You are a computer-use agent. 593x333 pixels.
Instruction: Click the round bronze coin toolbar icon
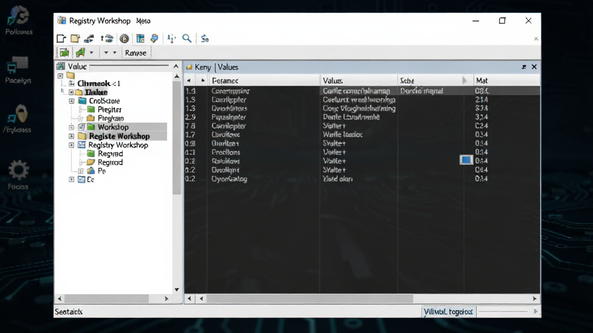tap(124, 39)
